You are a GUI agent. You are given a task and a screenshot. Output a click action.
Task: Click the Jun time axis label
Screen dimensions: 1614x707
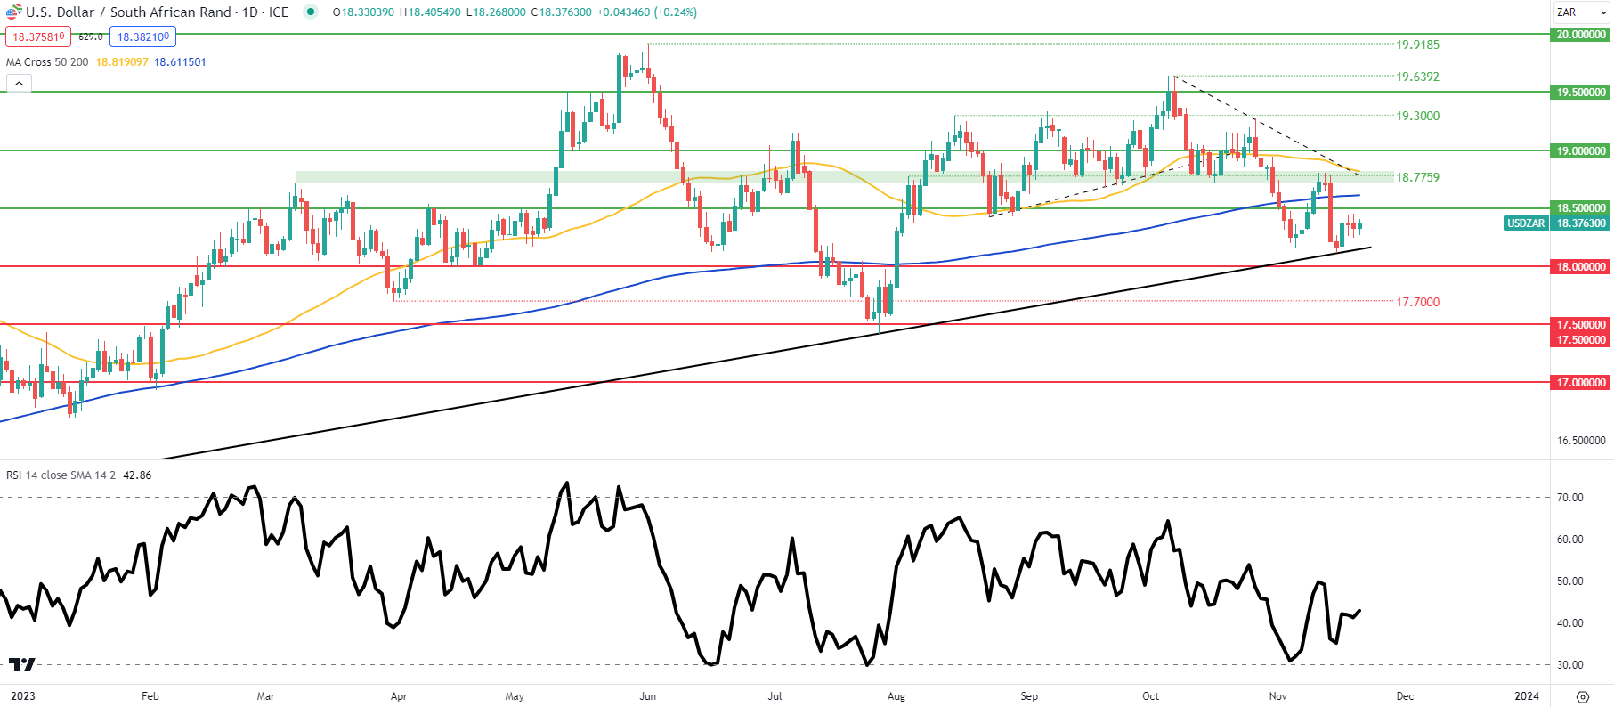[647, 696]
